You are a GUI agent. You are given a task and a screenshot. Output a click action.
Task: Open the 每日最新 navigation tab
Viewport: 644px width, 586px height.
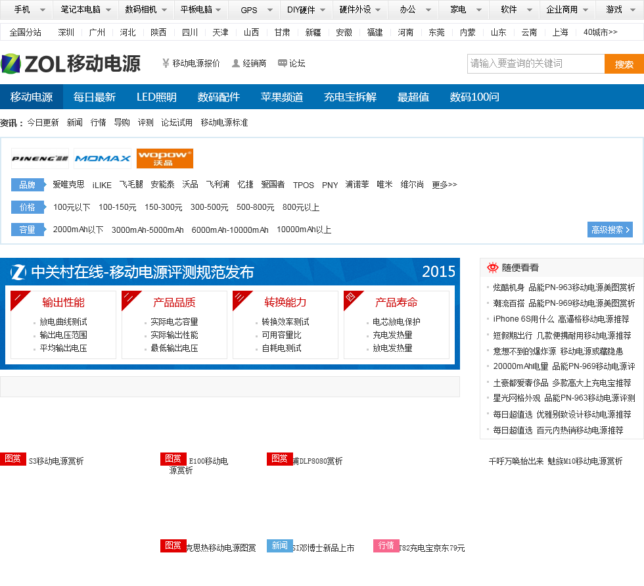[95, 97]
